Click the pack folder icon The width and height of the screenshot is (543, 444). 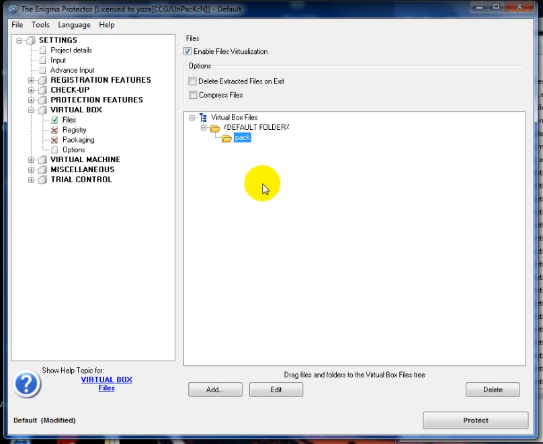pyautogui.click(x=227, y=139)
